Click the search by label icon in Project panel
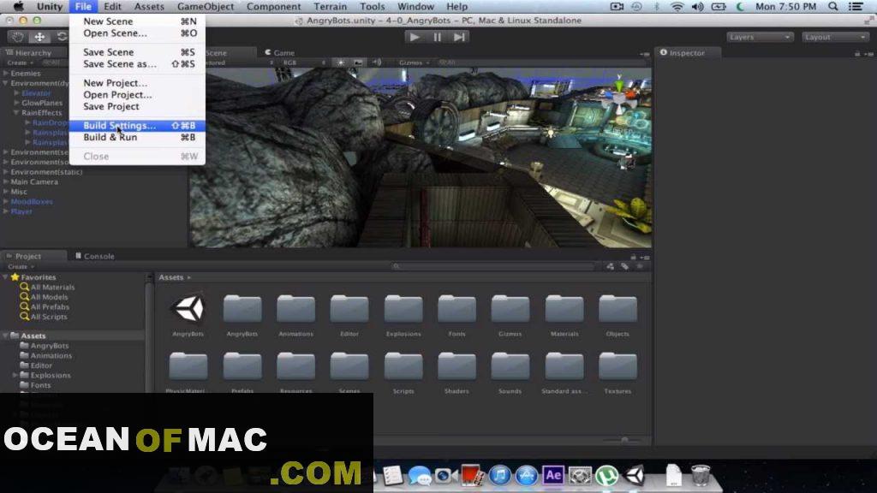Image resolution: width=877 pixels, height=493 pixels. (x=624, y=267)
